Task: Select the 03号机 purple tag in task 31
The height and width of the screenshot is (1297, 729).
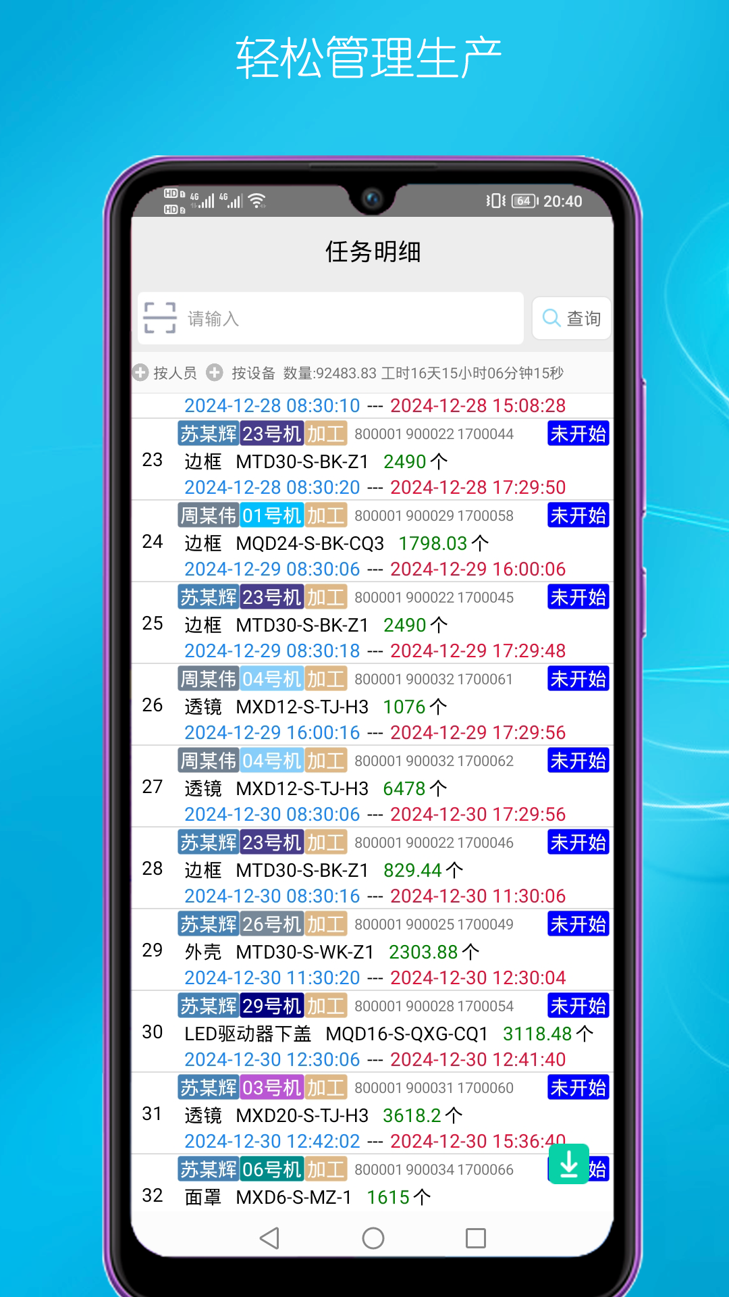Action: 271,1088
